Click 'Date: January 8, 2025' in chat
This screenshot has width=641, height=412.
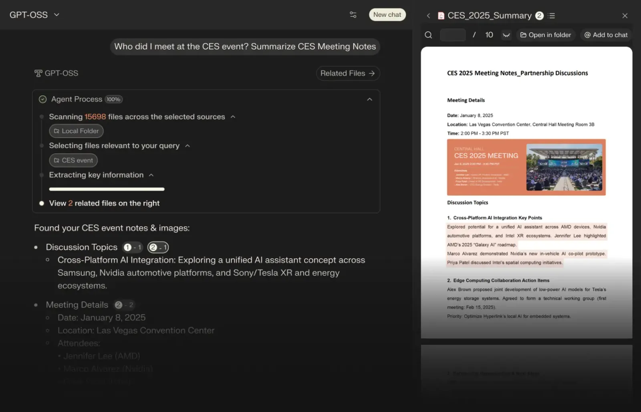101,318
